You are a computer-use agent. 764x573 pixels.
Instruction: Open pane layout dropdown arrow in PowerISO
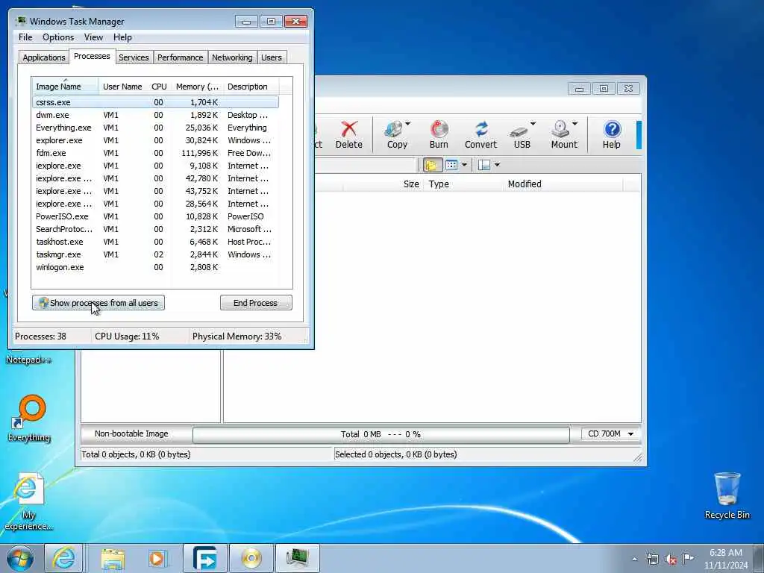tap(497, 165)
